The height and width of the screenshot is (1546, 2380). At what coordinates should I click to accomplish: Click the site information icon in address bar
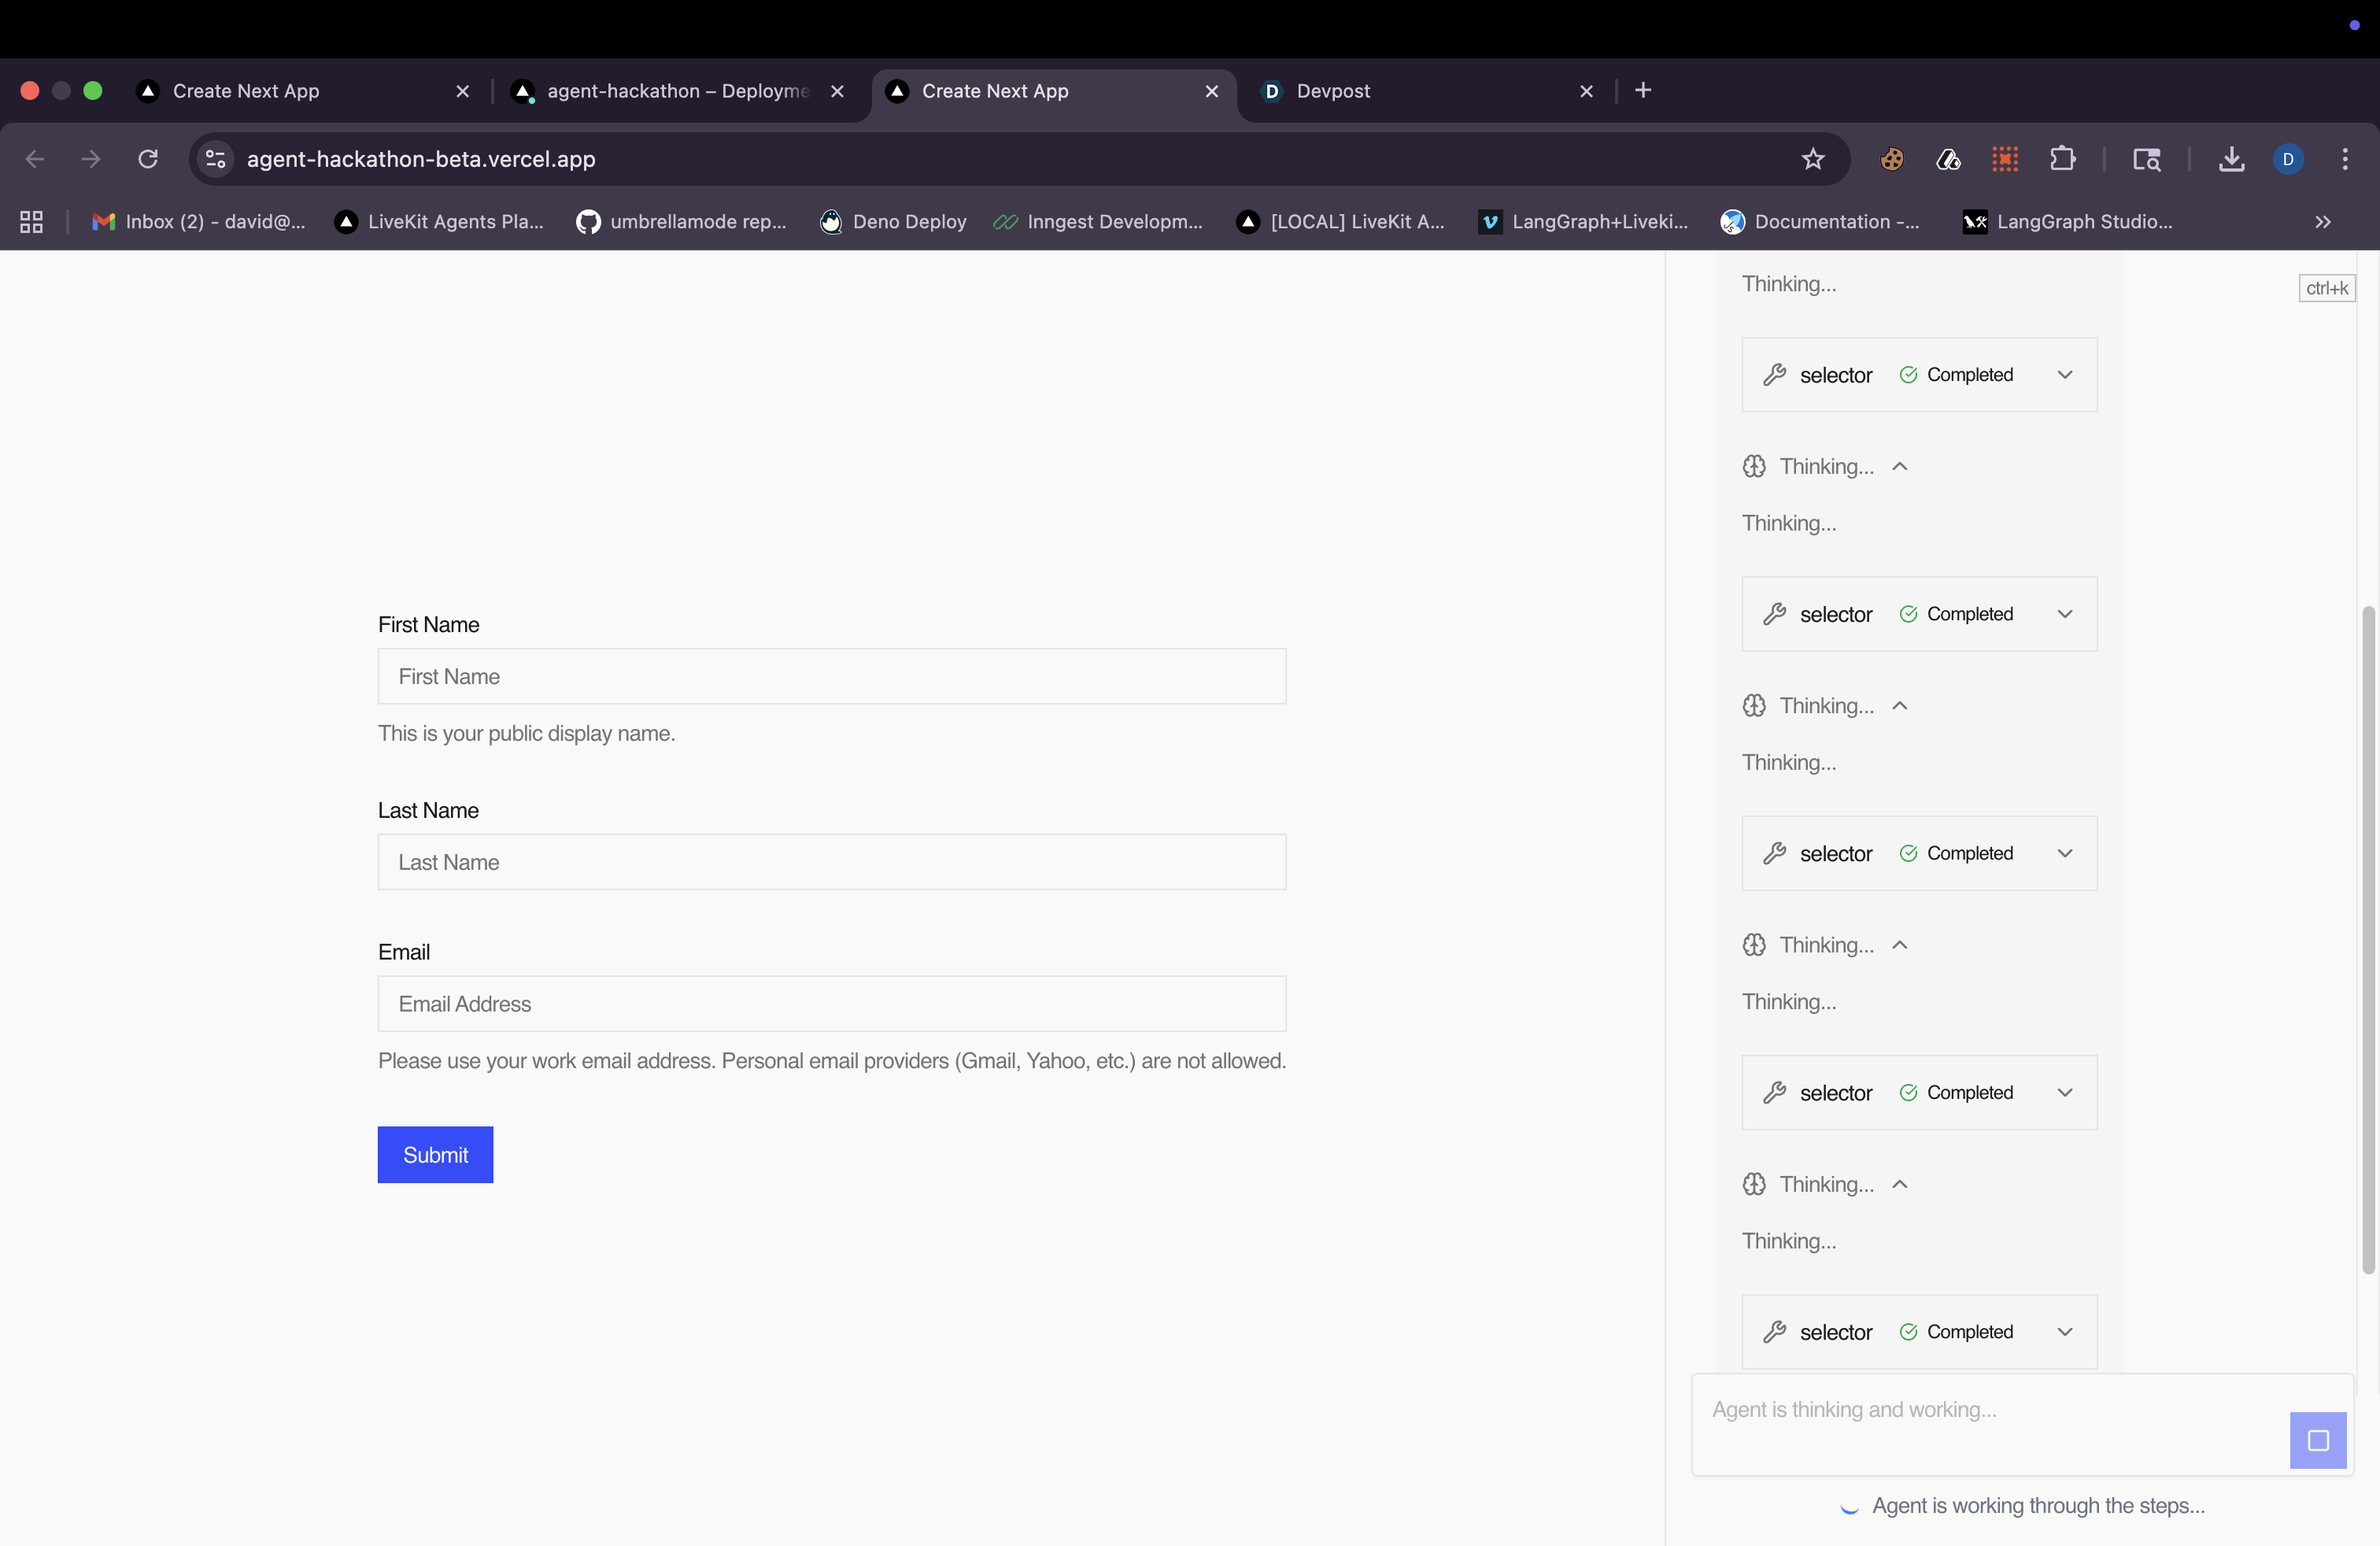click(x=215, y=159)
